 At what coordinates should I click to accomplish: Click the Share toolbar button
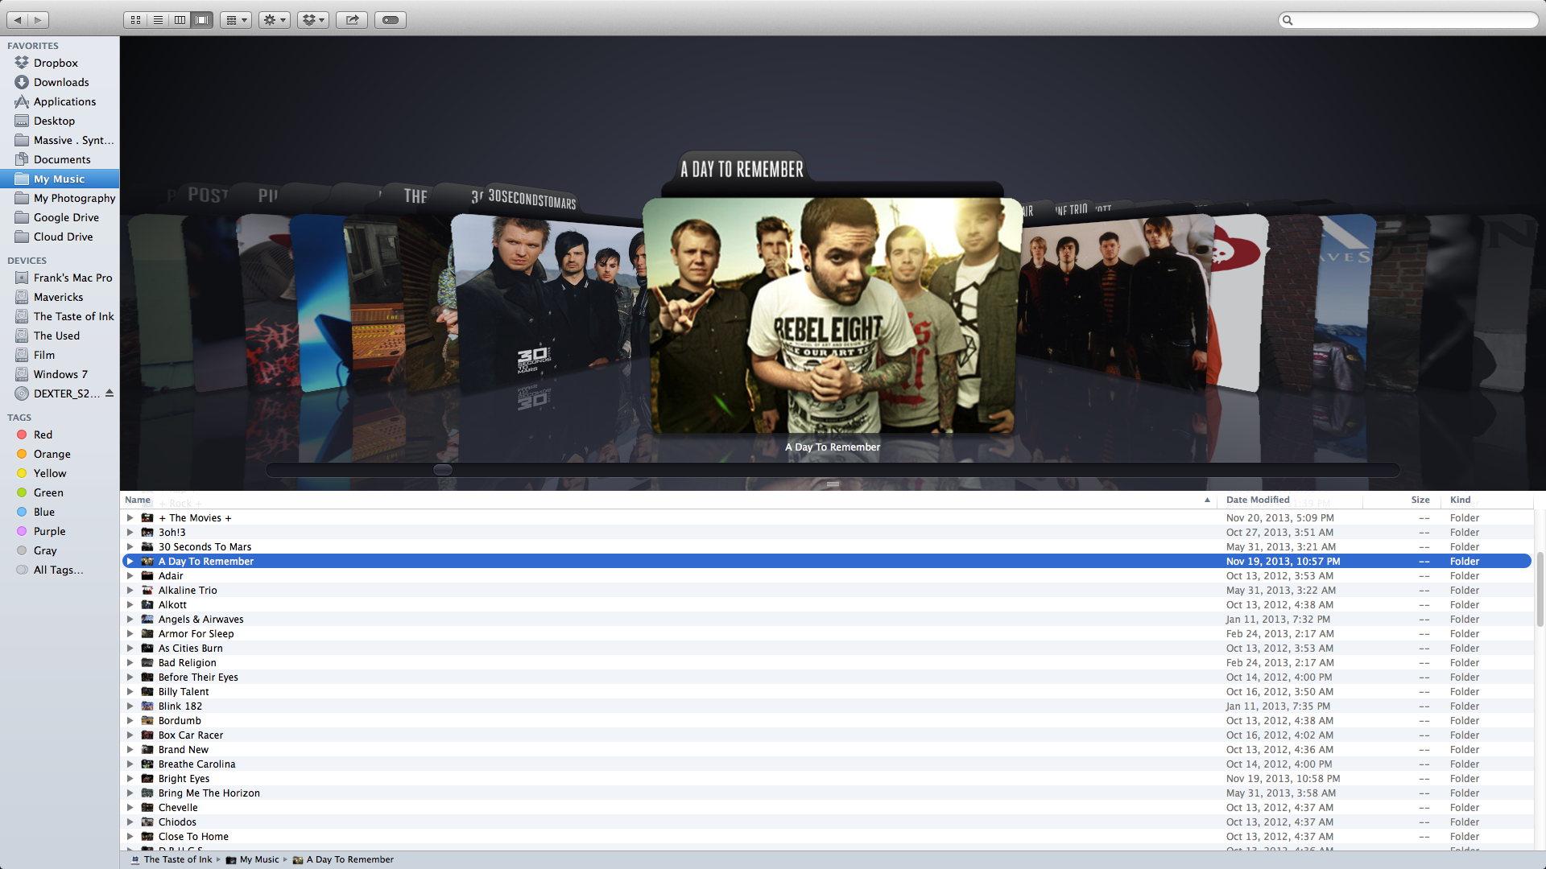pos(352,20)
